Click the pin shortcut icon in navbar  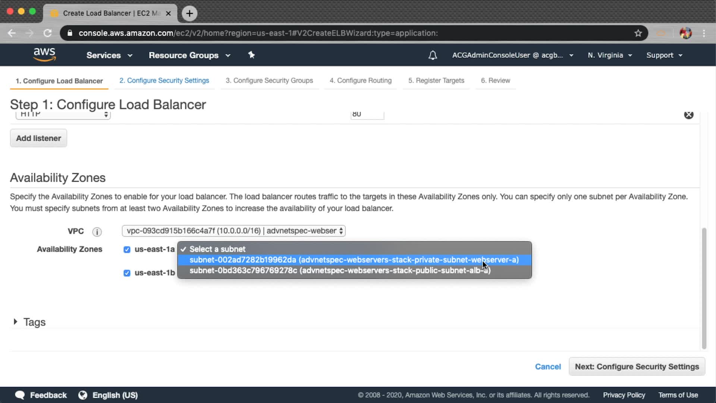(x=251, y=55)
